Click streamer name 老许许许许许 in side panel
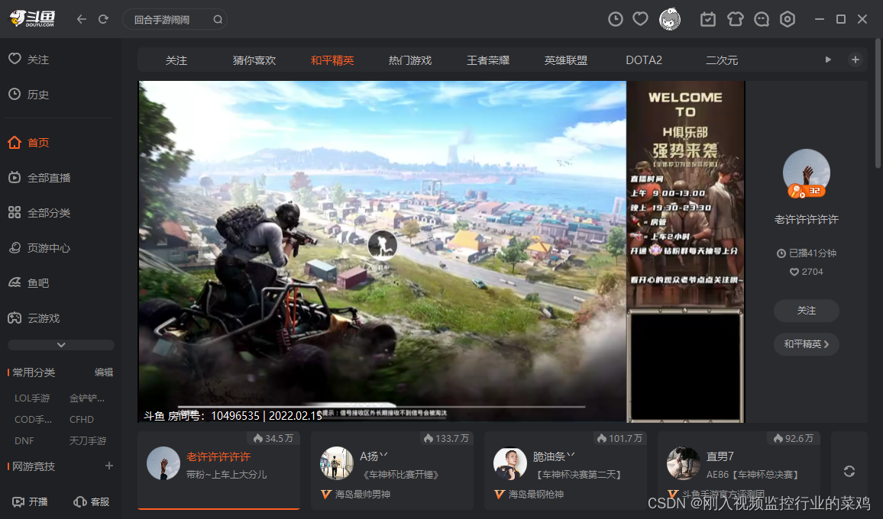 [x=807, y=220]
